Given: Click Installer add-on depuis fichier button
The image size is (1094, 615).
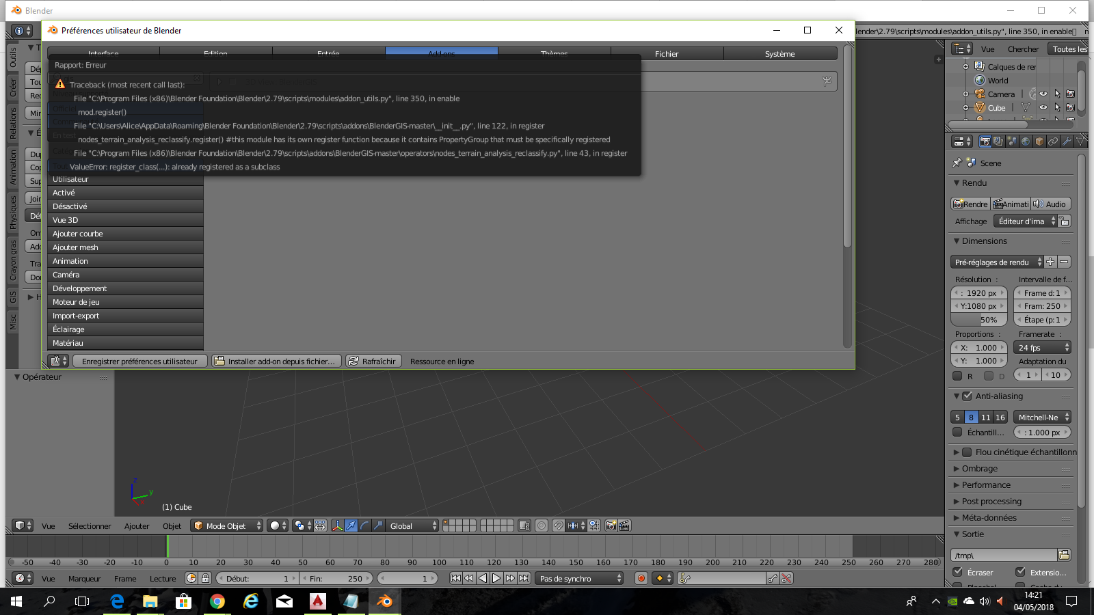Looking at the screenshot, I should coord(276,361).
